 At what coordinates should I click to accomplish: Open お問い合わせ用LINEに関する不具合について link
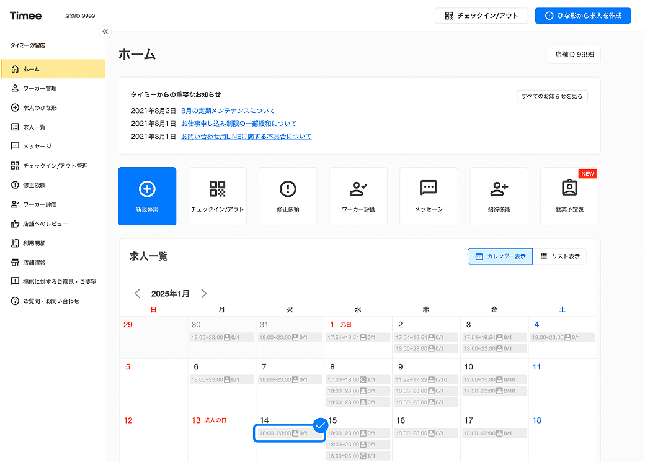(x=246, y=136)
